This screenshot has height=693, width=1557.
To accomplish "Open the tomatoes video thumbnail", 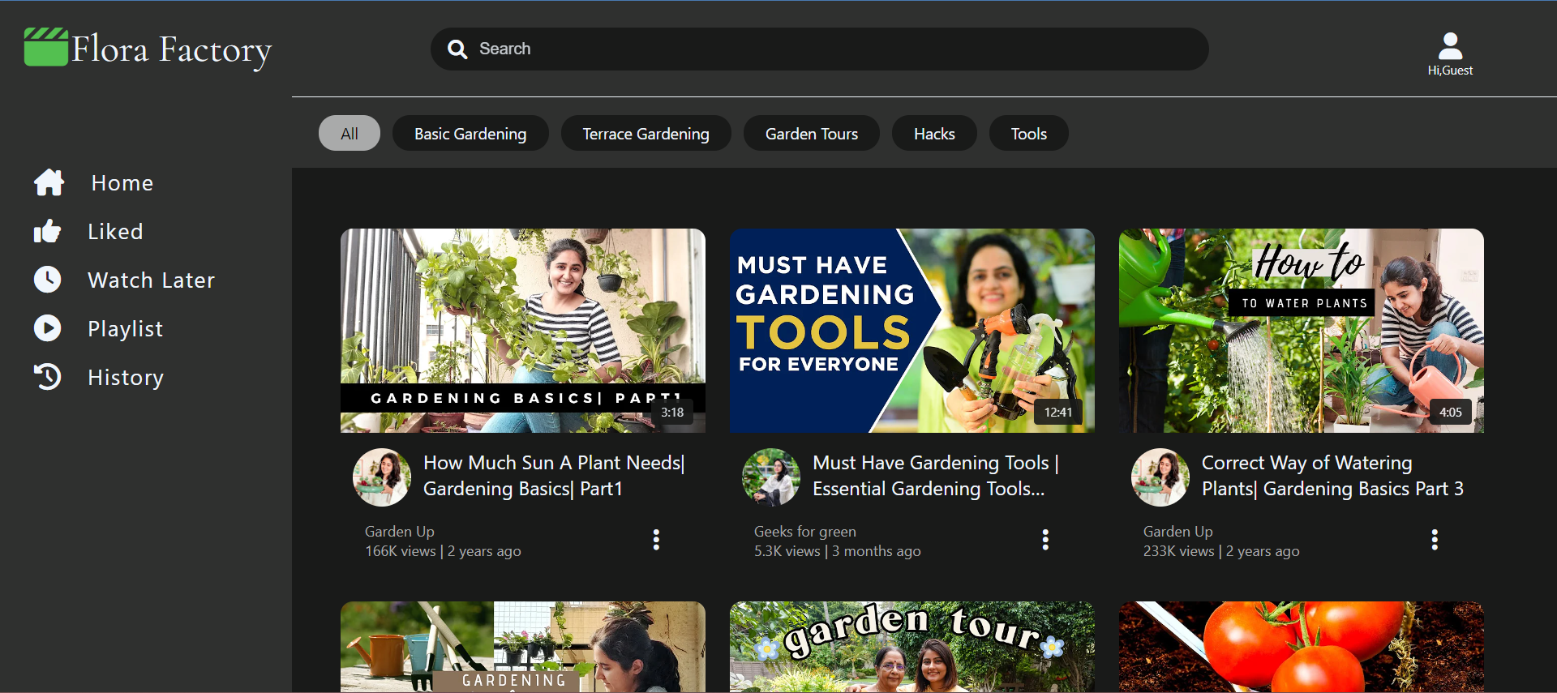I will click(1302, 647).
